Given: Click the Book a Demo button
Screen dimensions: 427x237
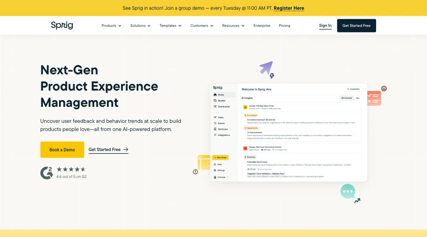Looking at the screenshot, I should point(62,150).
